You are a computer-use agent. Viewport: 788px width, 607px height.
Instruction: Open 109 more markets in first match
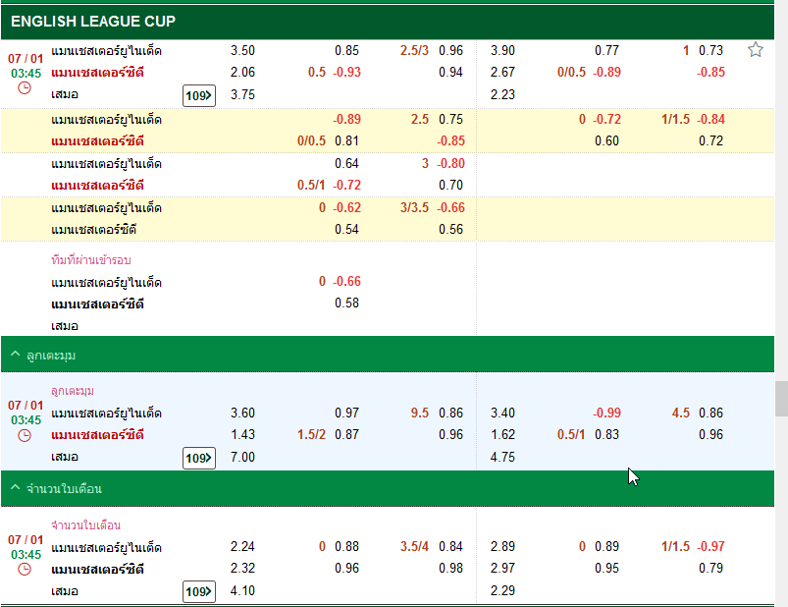pos(199,95)
